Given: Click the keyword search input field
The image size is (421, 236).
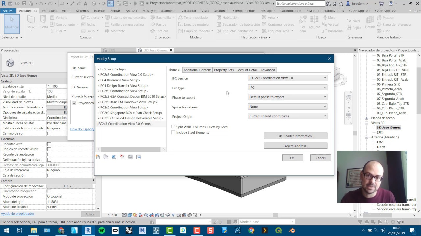Looking at the screenshot, I should [300, 4].
